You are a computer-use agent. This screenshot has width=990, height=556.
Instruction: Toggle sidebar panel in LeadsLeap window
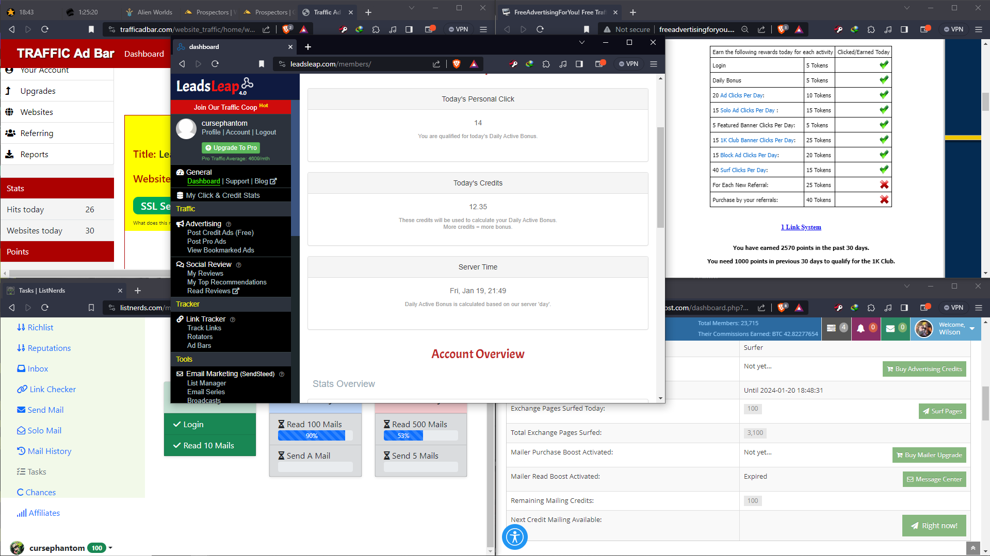click(579, 64)
